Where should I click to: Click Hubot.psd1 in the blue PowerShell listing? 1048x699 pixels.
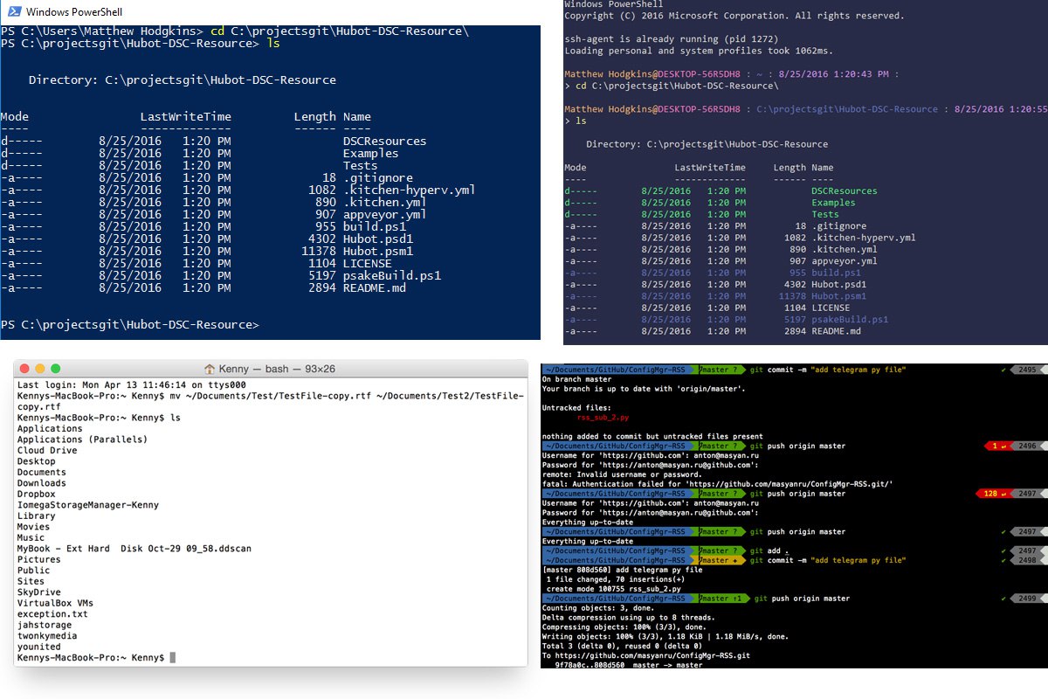pos(378,239)
